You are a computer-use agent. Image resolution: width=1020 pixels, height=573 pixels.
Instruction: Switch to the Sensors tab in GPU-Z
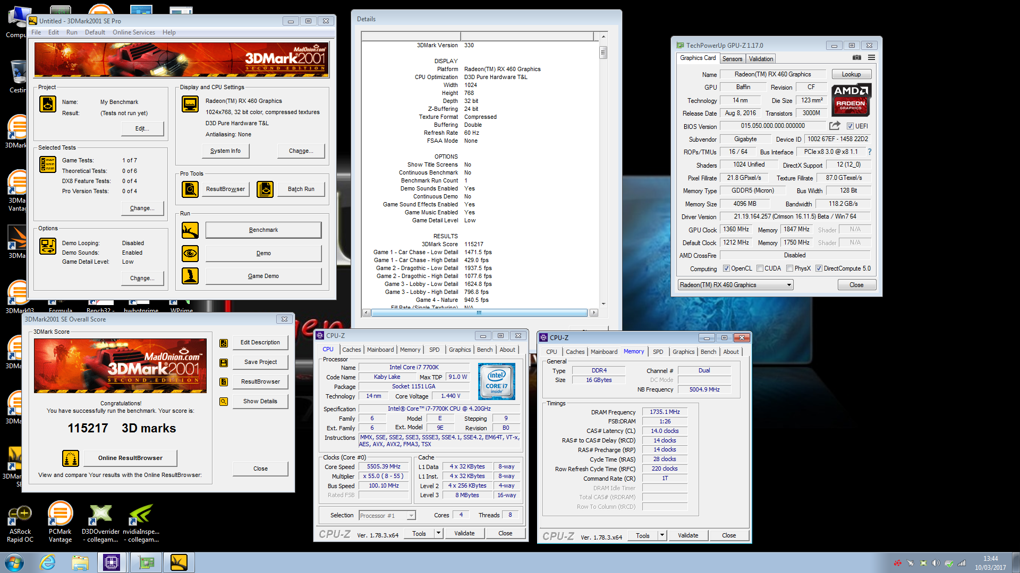[x=732, y=59]
